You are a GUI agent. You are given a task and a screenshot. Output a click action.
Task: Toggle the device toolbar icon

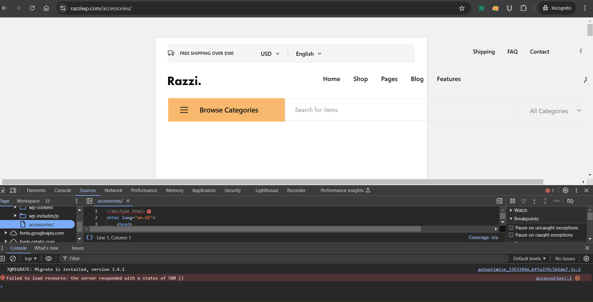[13, 190]
